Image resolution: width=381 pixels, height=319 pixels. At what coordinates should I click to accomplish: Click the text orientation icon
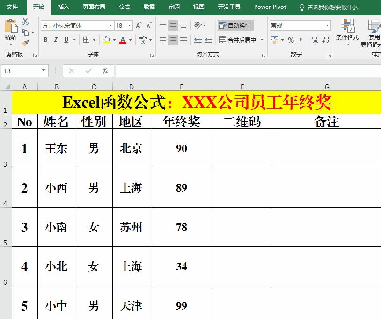[198, 25]
